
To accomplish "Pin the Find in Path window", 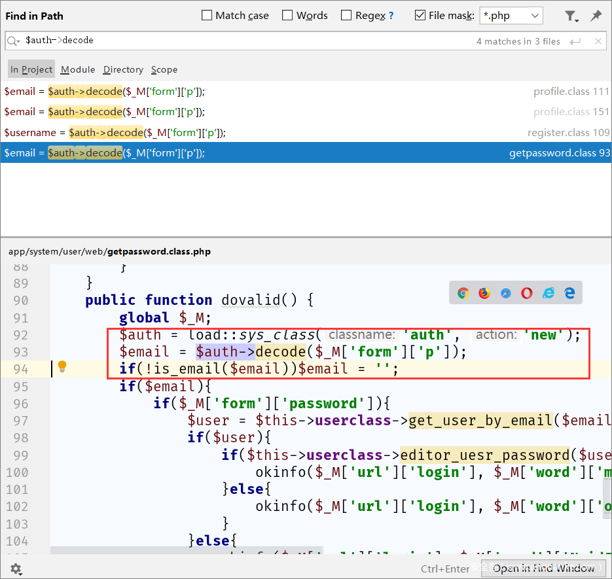I will (x=596, y=16).
